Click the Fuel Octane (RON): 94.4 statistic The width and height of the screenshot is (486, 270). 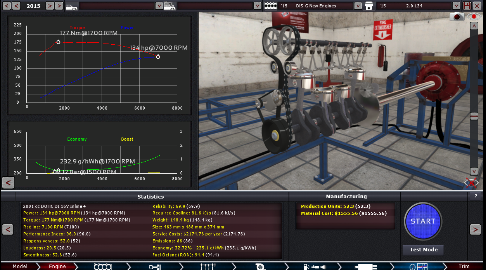point(186,255)
